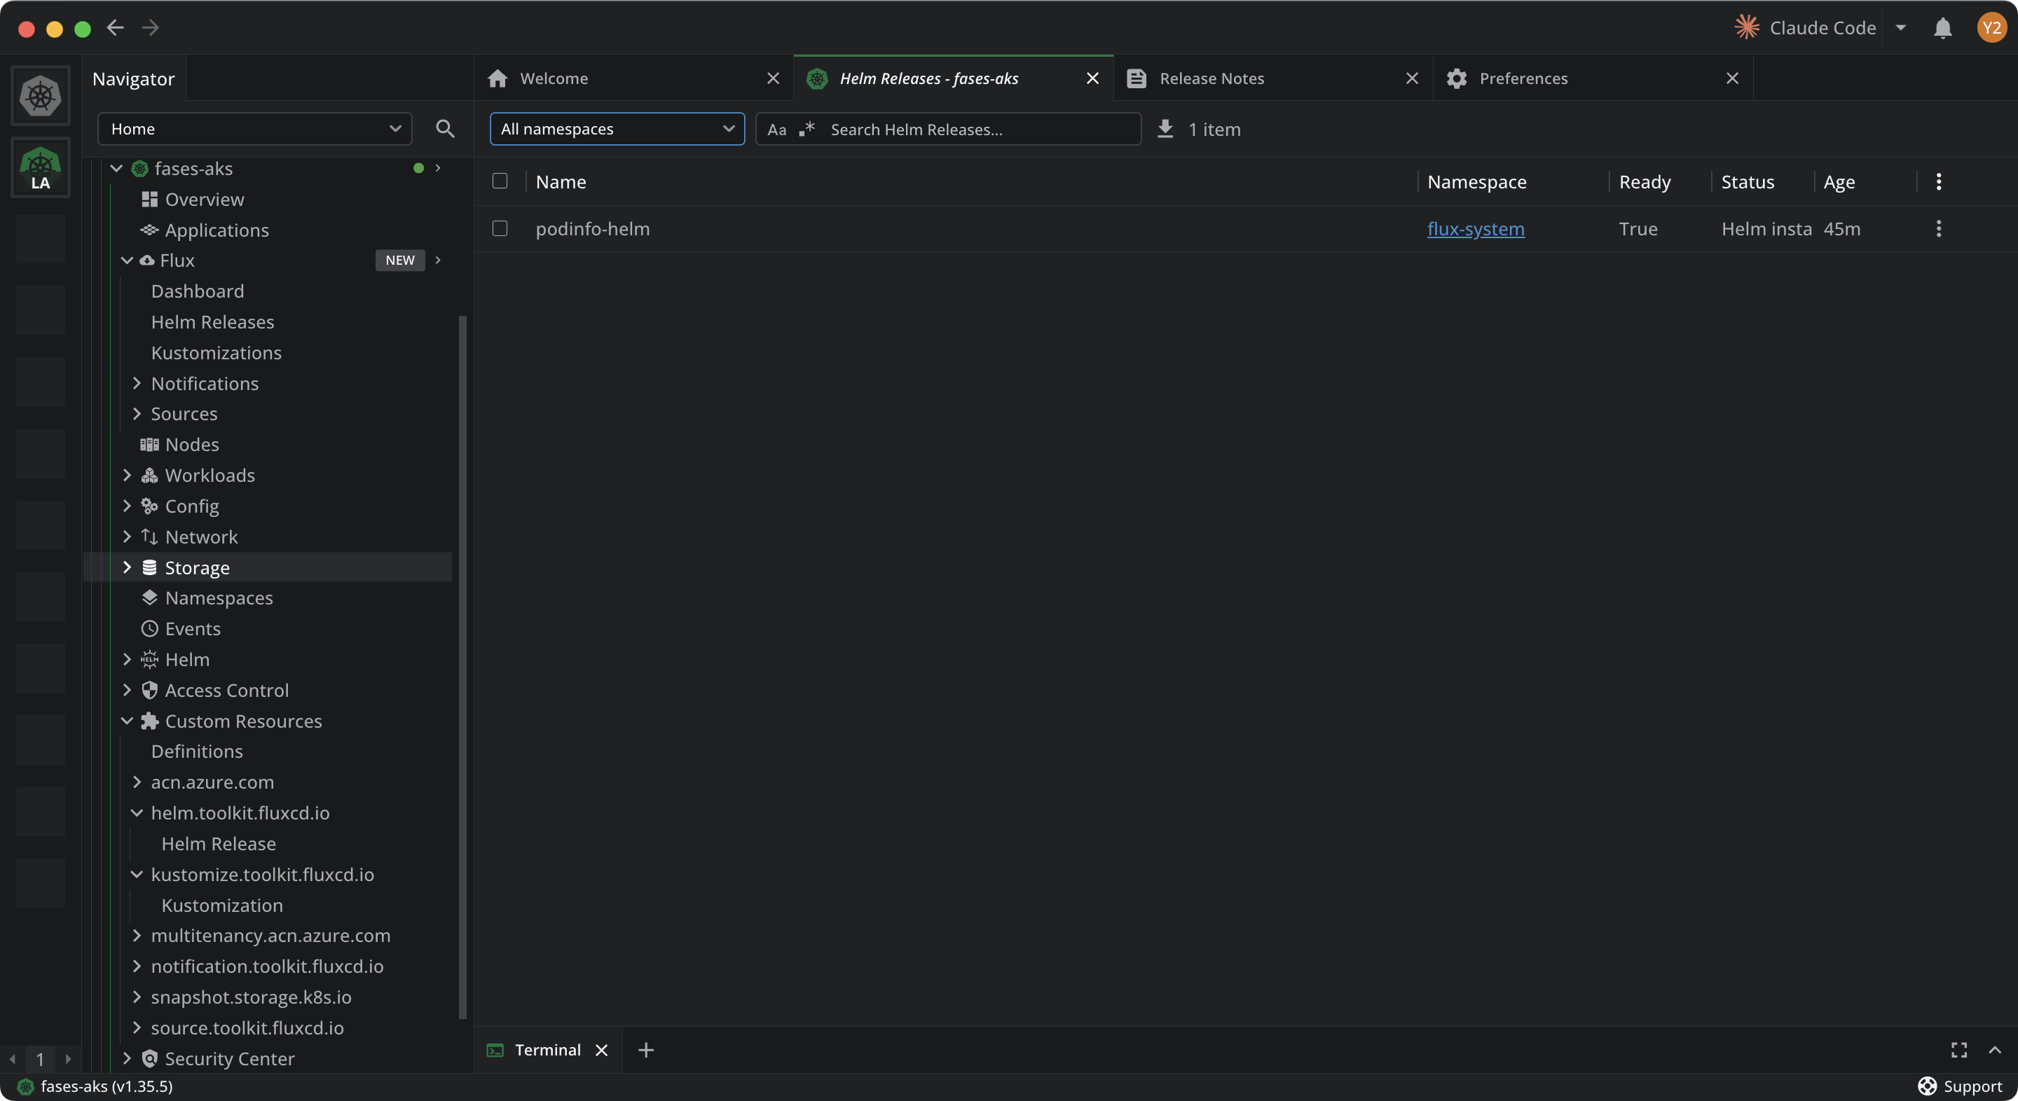Open the All namespaces dropdown

(617, 129)
